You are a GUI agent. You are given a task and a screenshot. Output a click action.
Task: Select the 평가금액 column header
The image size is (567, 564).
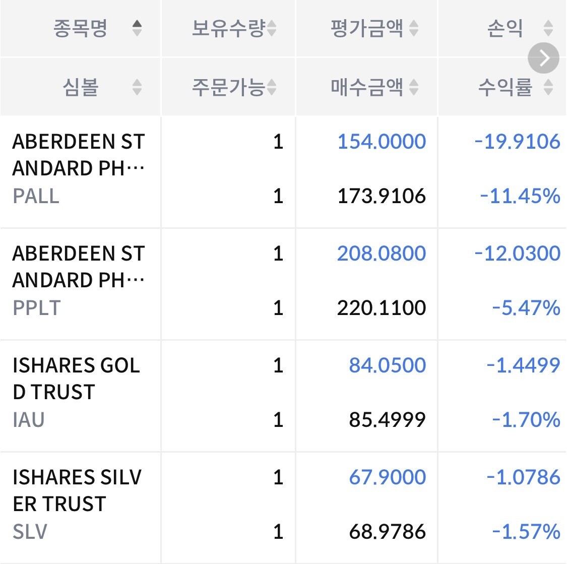367,28
